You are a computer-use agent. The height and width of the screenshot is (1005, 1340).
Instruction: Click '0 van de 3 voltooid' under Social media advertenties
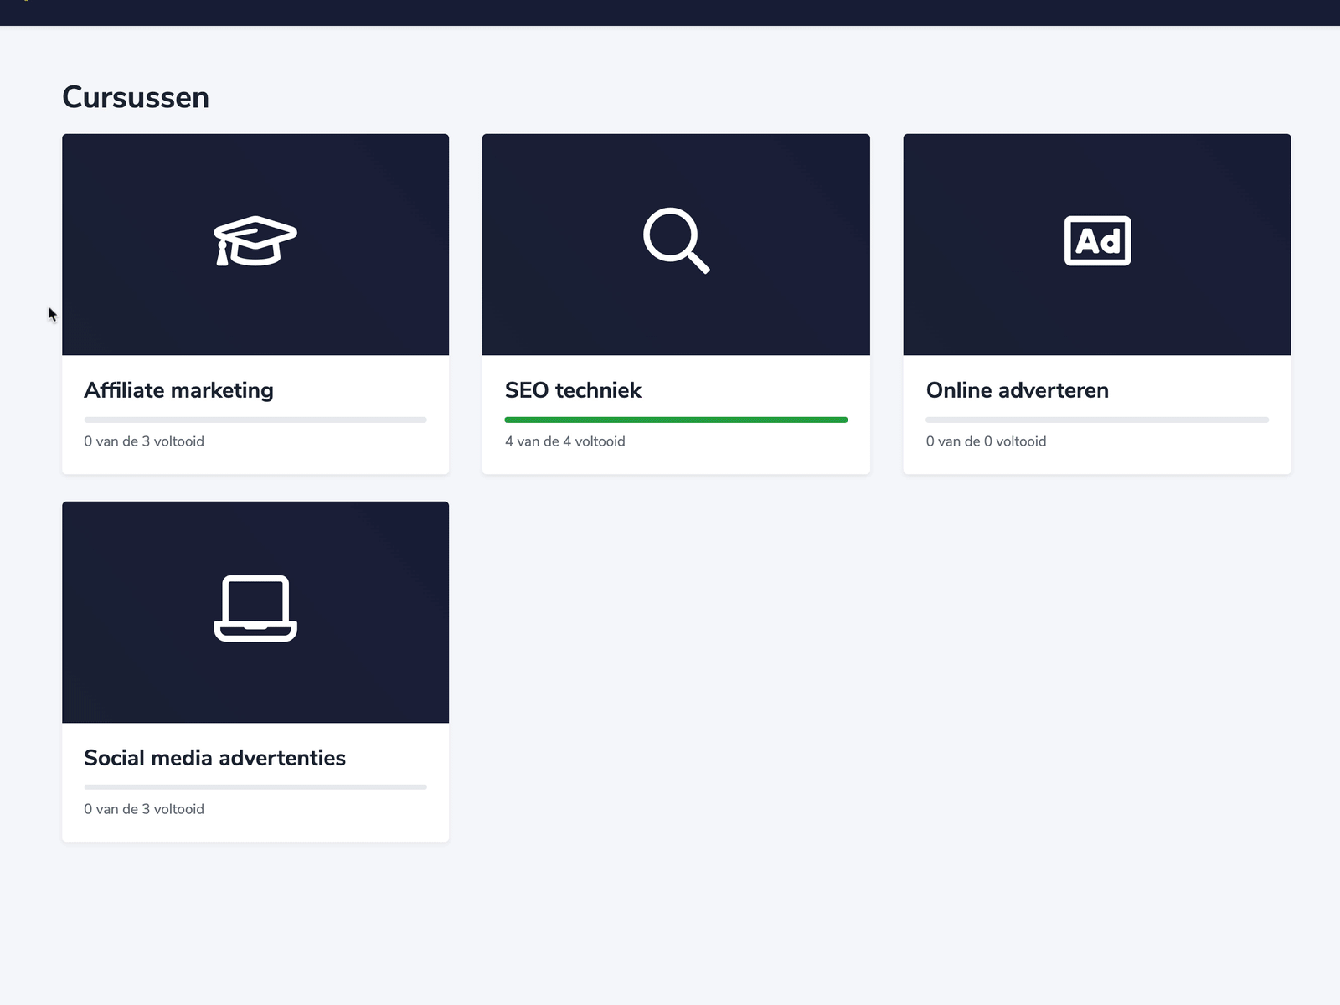click(x=144, y=809)
